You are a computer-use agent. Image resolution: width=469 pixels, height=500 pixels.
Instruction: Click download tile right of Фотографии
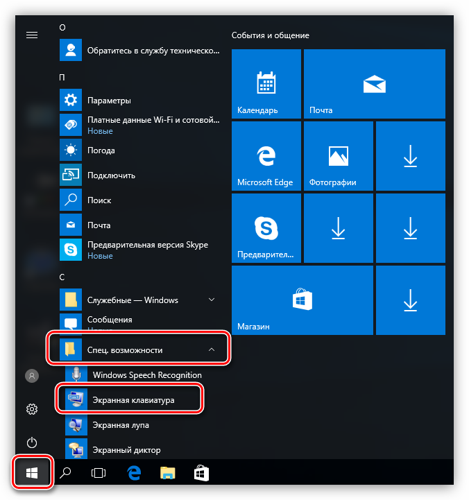pyautogui.click(x=411, y=155)
